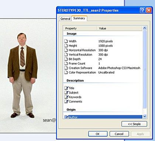
Task: Open the Summary tab
Action: [x=79, y=18]
